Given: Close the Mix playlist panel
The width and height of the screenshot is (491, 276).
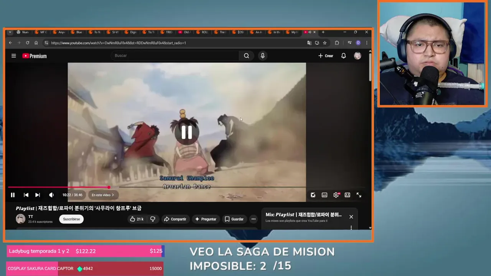Looking at the screenshot, I should (351, 217).
